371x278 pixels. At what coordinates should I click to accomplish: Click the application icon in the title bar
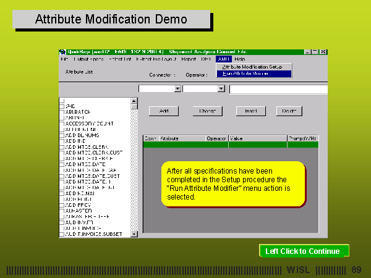pyautogui.click(x=62, y=52)
